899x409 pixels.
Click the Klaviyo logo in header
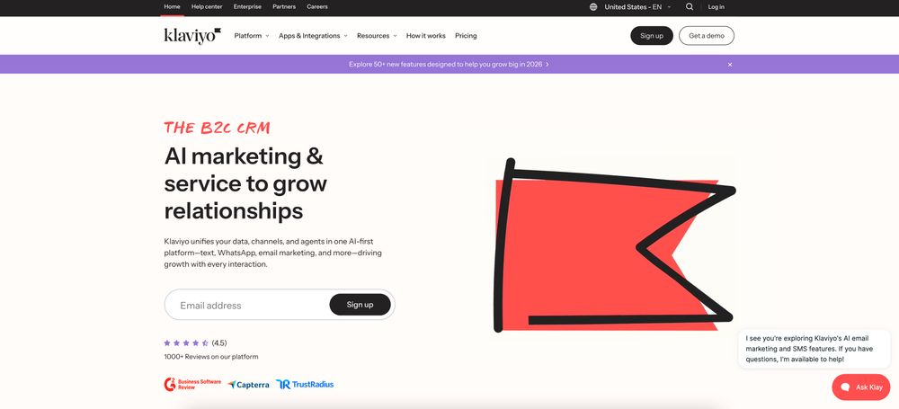[x=192, y=36]
